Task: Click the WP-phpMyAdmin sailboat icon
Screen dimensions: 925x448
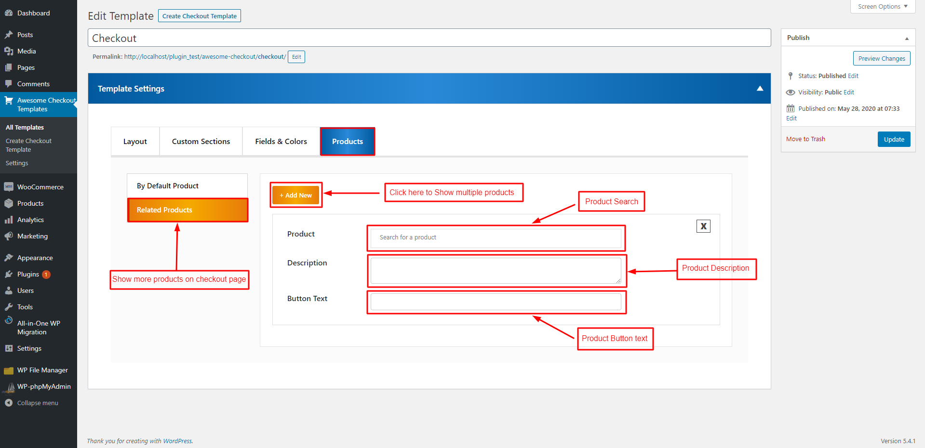Action: 10,387
